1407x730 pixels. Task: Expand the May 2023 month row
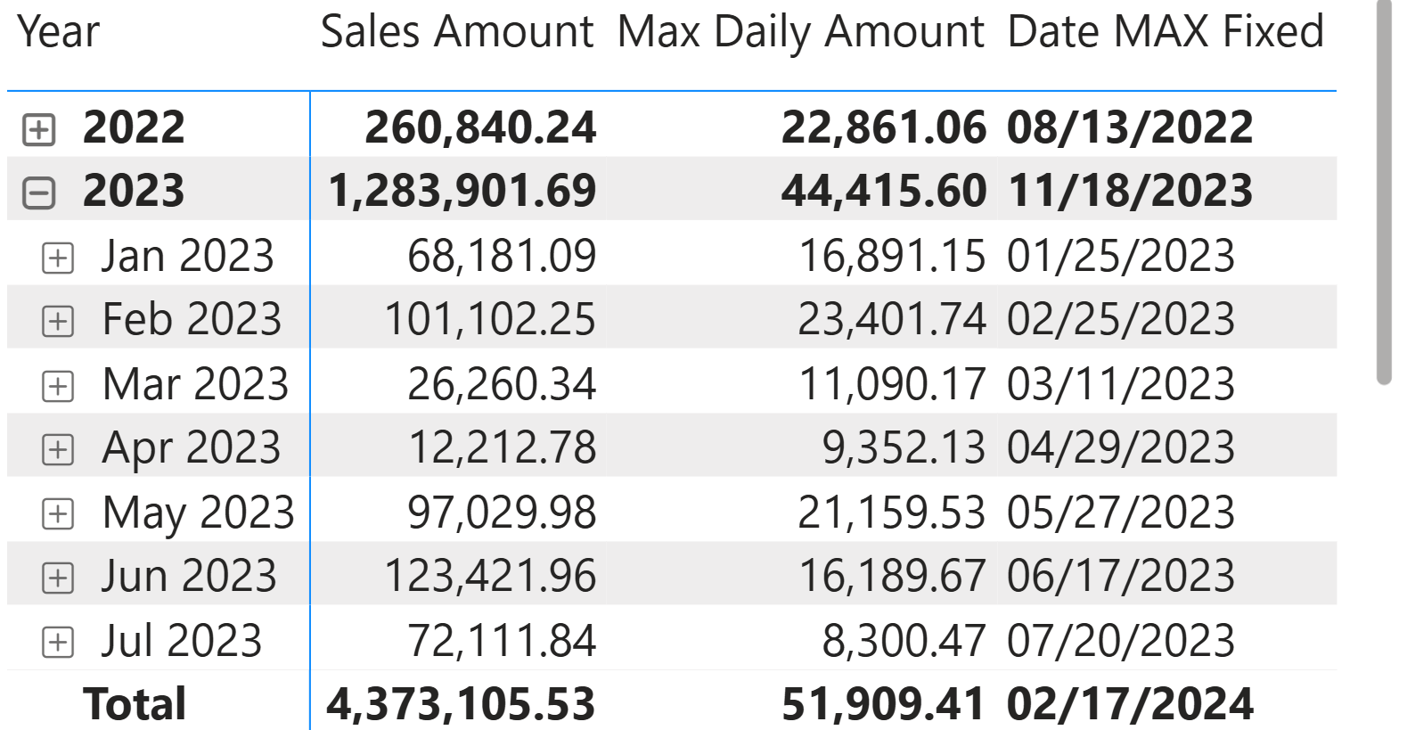58,513
